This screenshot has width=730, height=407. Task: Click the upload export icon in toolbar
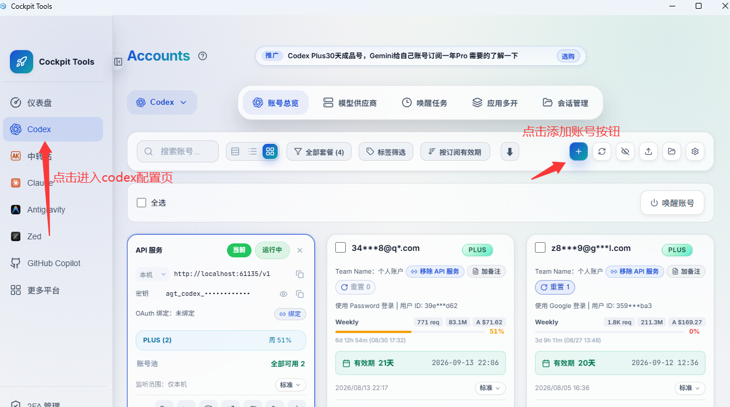click(649, 151)
